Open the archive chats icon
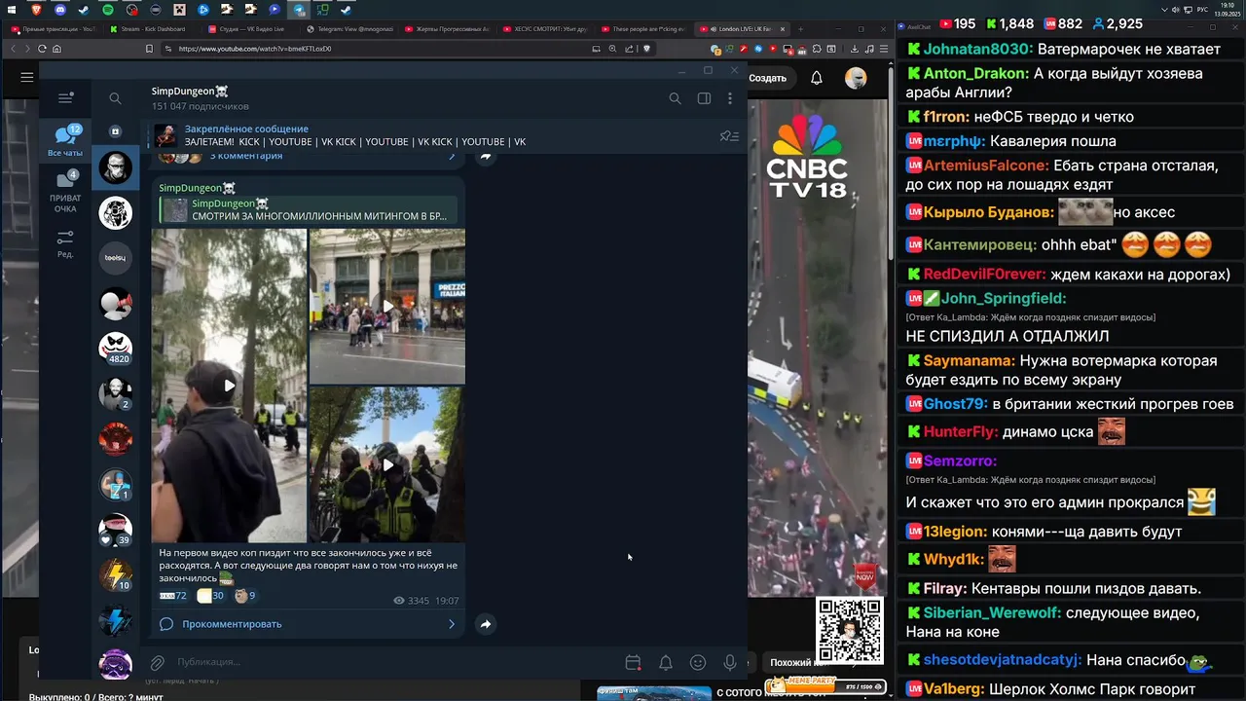 pos(115,130)
